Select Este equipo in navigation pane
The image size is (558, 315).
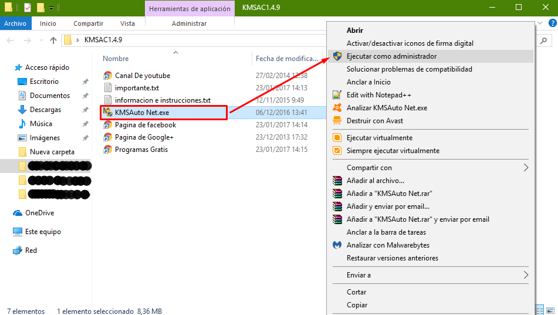pyautogui.click(x=43, y=232)
